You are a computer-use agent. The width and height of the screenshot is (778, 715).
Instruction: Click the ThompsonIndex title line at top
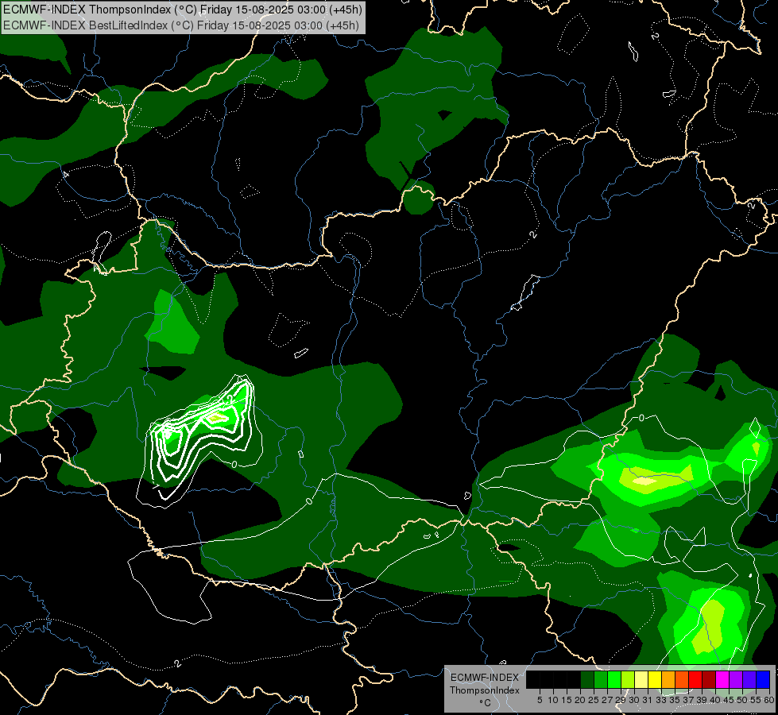point(183,10)
